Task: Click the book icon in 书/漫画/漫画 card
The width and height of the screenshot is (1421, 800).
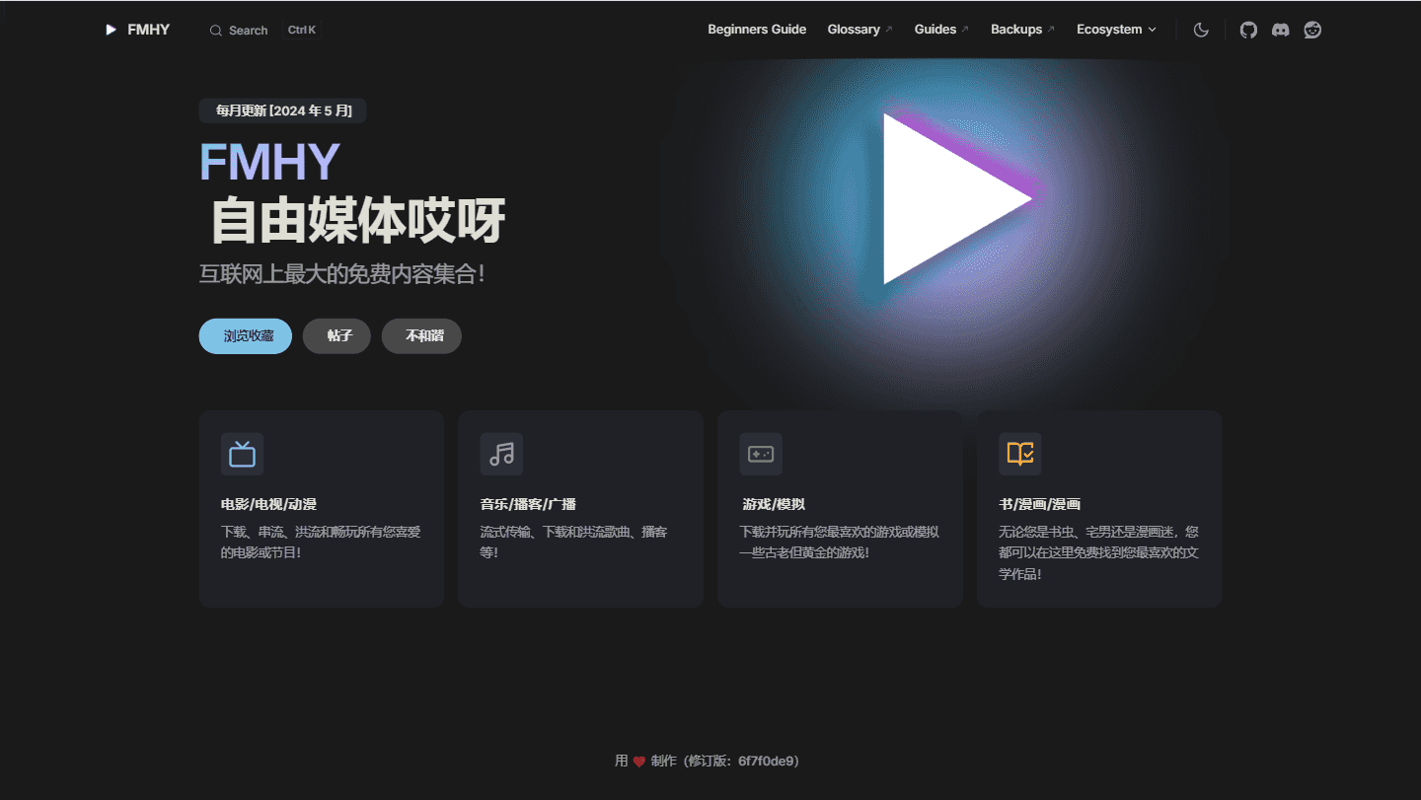Action: tap(1020, 454)
